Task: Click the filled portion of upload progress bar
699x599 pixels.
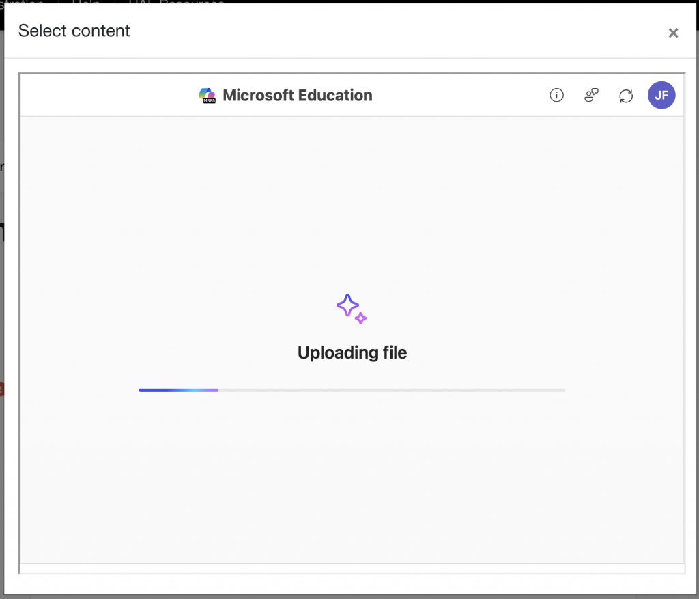Action: (x=177, y=390)
